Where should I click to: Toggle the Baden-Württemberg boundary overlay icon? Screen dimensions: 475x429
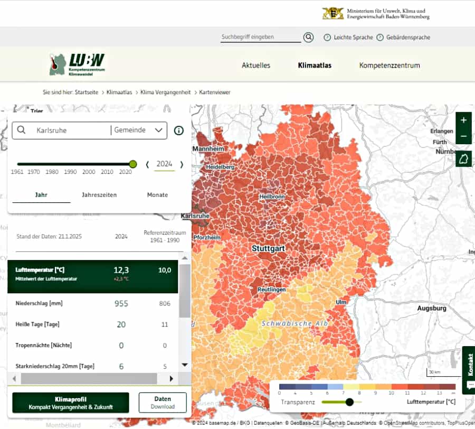pyautogui.click(x=463, y=158)
